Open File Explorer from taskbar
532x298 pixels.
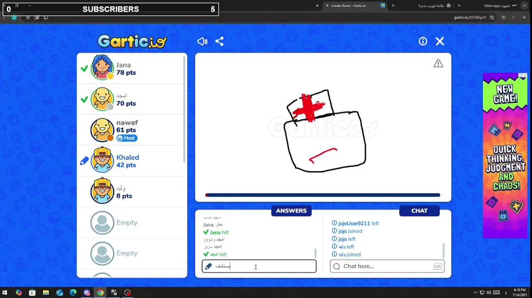click(x=46, y=293)
